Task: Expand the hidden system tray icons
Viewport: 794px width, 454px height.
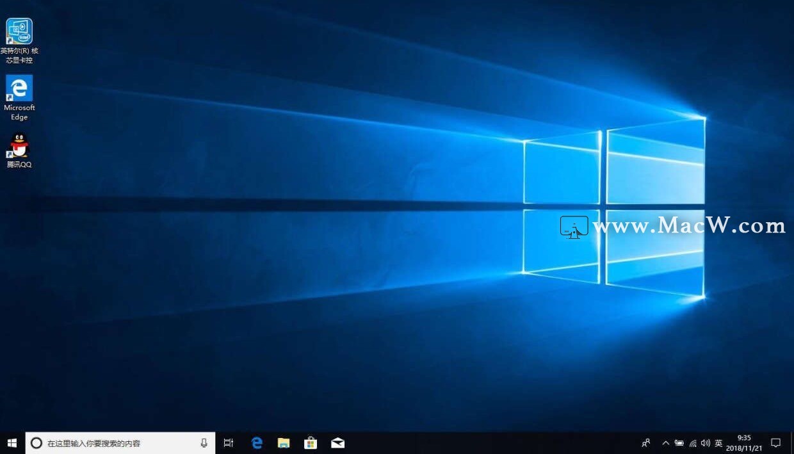Action: (x=665, y=442)
